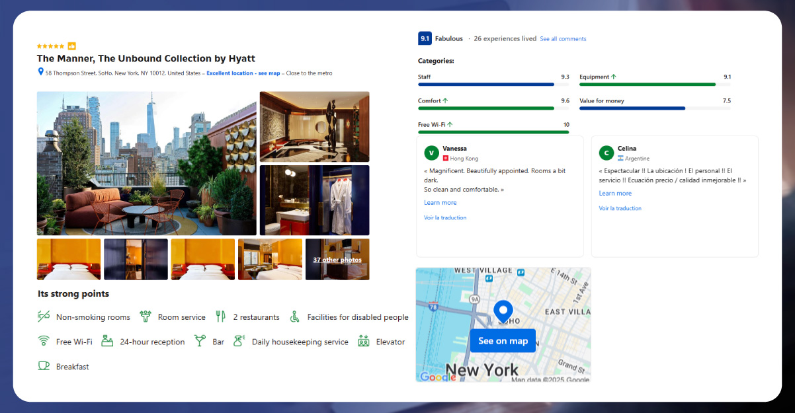Image resolution: width=795 pixels, height=413 pixels.
Task: Click Learn more under Vanessa's review
Action: pos(440,202)
